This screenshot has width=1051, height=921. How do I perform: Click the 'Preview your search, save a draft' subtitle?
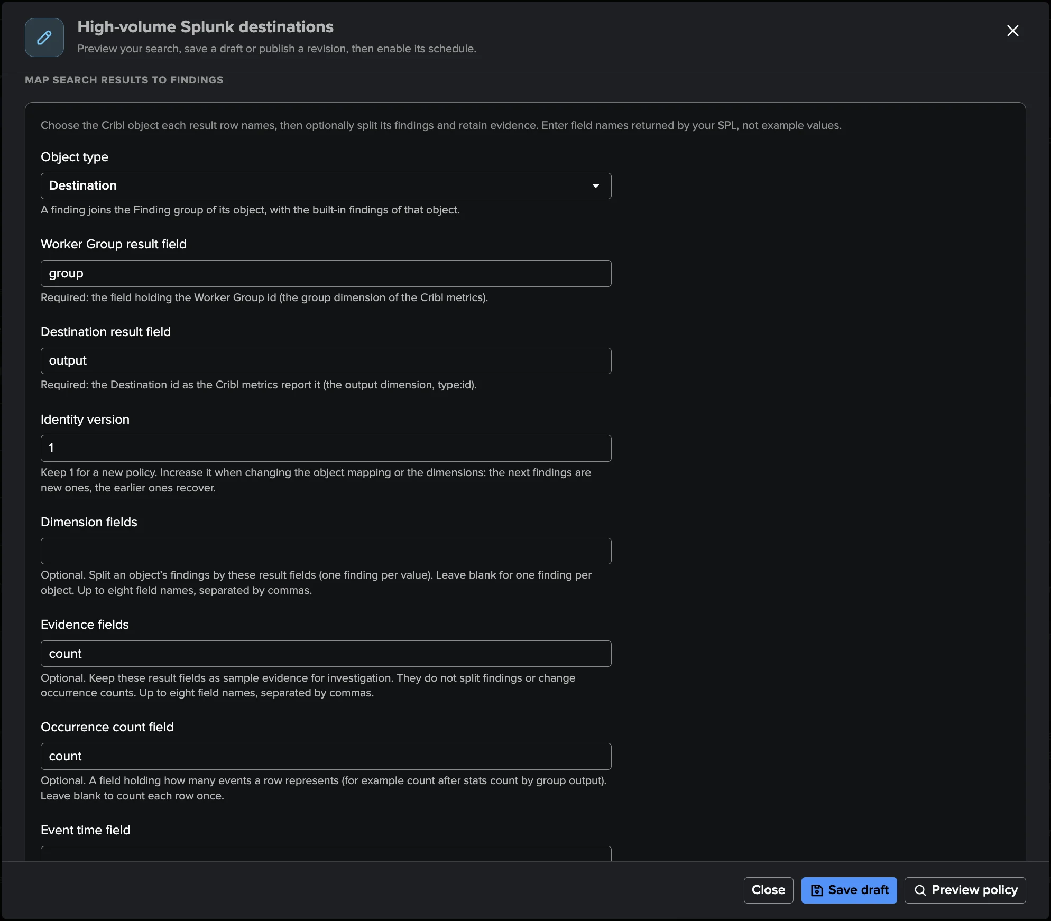click(276, 49)
